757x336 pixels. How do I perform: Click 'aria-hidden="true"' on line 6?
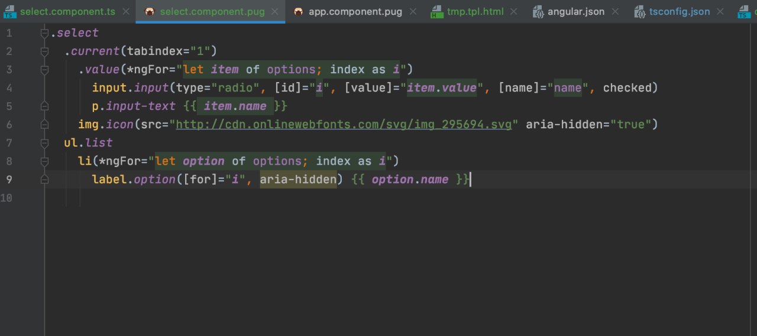pos(588,125)
